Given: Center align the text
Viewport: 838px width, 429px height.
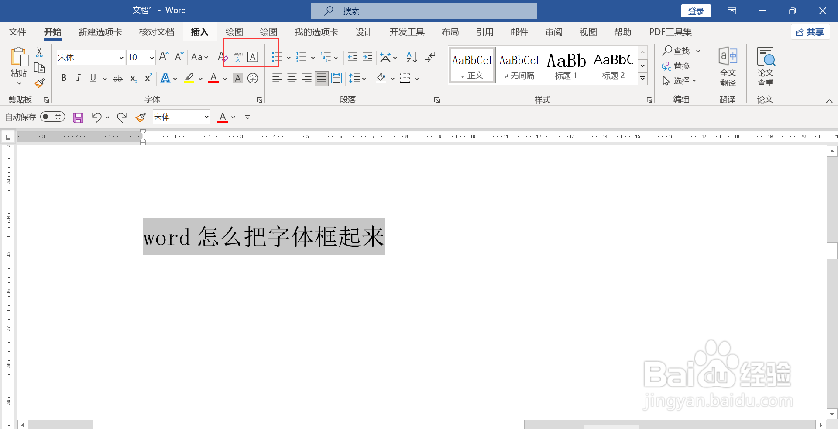Looking at the screenshot, I should coord(292,78).
